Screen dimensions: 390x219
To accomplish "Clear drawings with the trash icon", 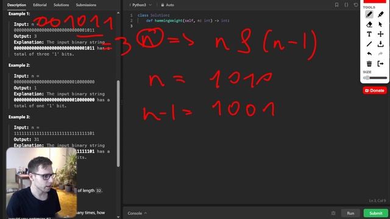I will [x=369, y=63].
